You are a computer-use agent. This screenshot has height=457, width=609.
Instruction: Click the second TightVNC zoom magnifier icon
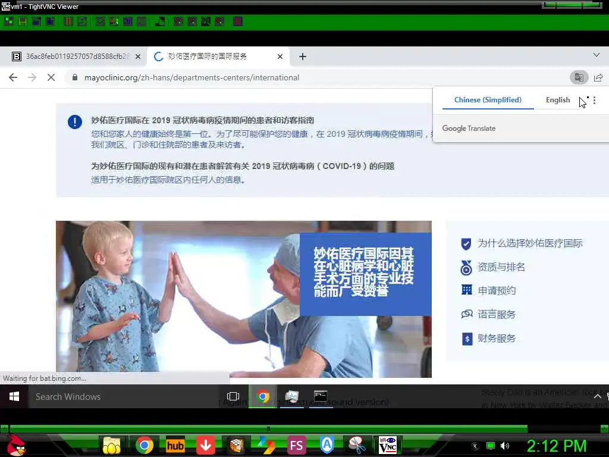coord(192,21)
